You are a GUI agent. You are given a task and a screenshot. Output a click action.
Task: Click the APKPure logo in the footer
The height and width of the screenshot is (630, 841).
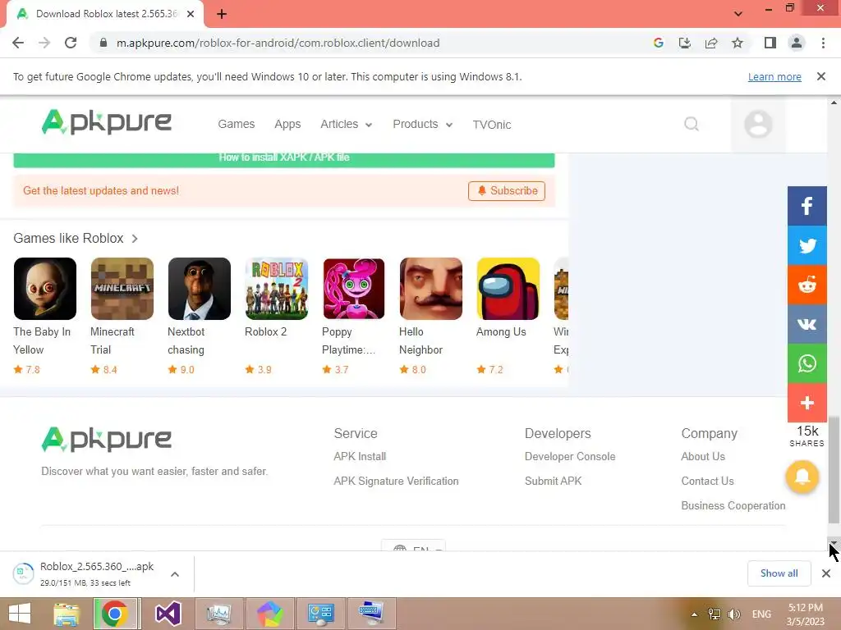(106, 440)
